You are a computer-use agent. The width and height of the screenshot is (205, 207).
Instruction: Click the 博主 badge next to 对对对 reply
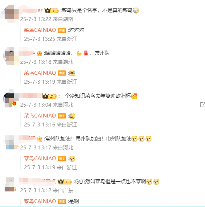62,30
